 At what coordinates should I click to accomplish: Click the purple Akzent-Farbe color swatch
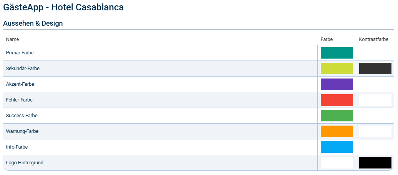[x=337, y=84]
